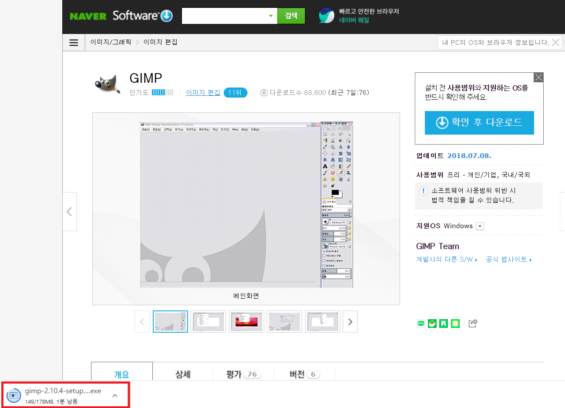
Task: Share via Naver bookmark icon
Action: click(x=444, y=324)
